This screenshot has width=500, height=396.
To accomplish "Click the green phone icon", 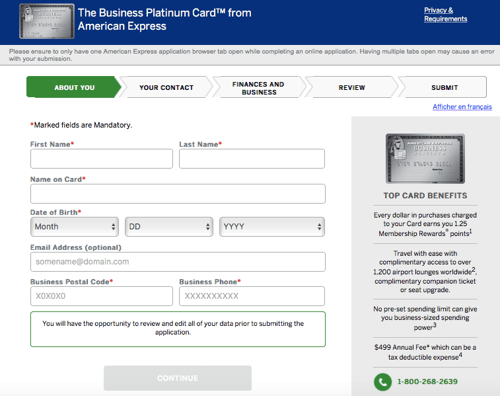I will 382,381.
